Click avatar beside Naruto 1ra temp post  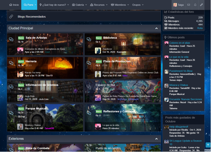20,74
